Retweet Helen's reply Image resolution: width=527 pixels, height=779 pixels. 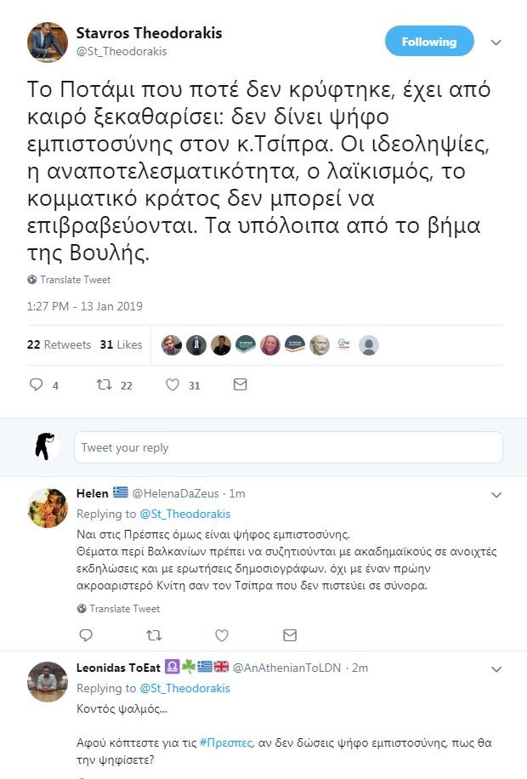[154, 635]
